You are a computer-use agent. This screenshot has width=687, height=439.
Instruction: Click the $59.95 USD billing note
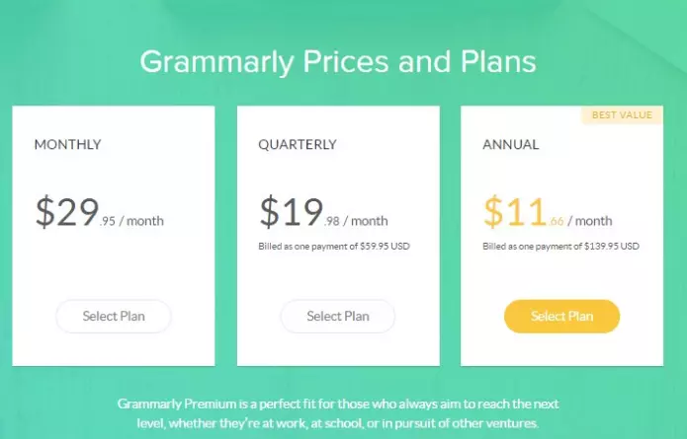click(334, 247)
